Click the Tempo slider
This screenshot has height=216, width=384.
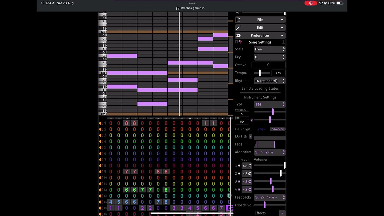coord(262,73)
